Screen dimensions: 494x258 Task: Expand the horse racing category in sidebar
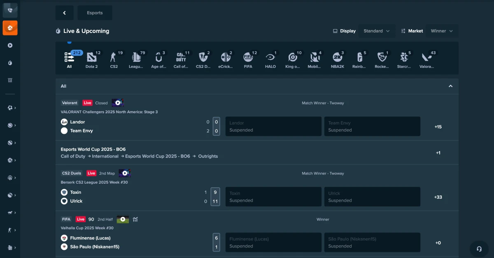12,213
